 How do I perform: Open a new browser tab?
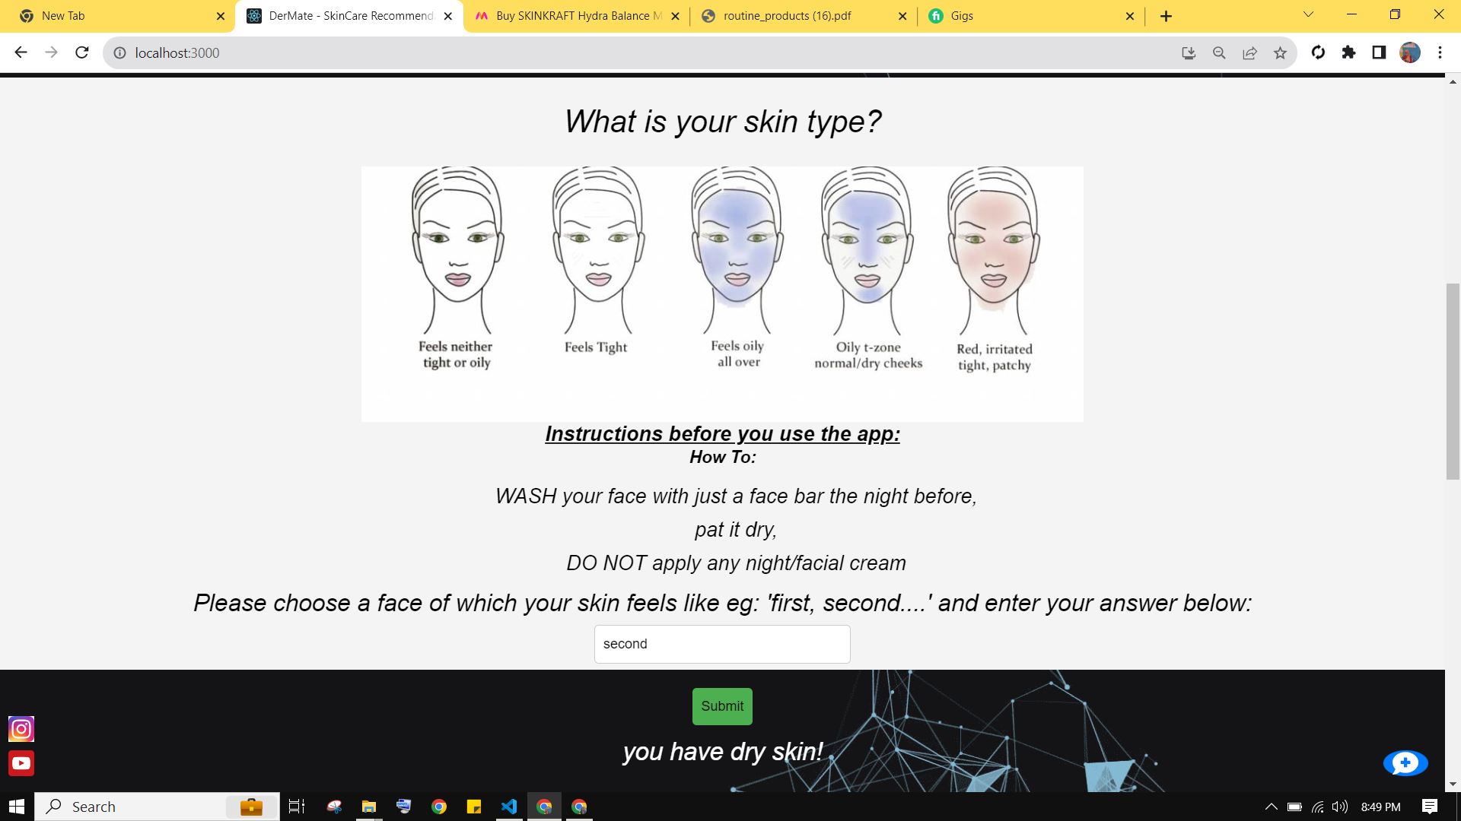click(x=1166, y=16)
